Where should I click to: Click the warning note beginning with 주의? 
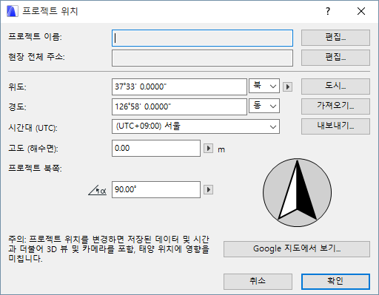(109, 249)
